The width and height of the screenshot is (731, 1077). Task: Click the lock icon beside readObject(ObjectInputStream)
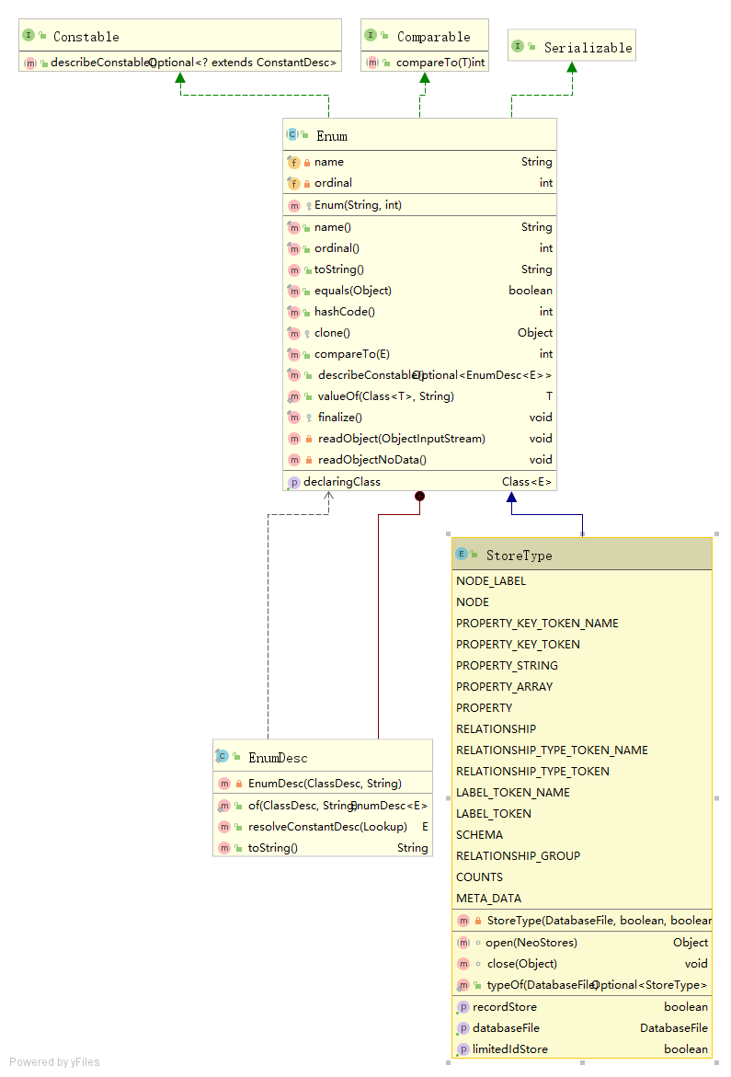pyautogui.click(x=309, y=439)
